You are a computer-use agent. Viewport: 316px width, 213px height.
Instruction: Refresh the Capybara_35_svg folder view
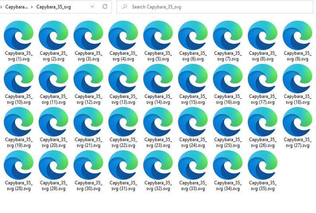tap(105, 7)
